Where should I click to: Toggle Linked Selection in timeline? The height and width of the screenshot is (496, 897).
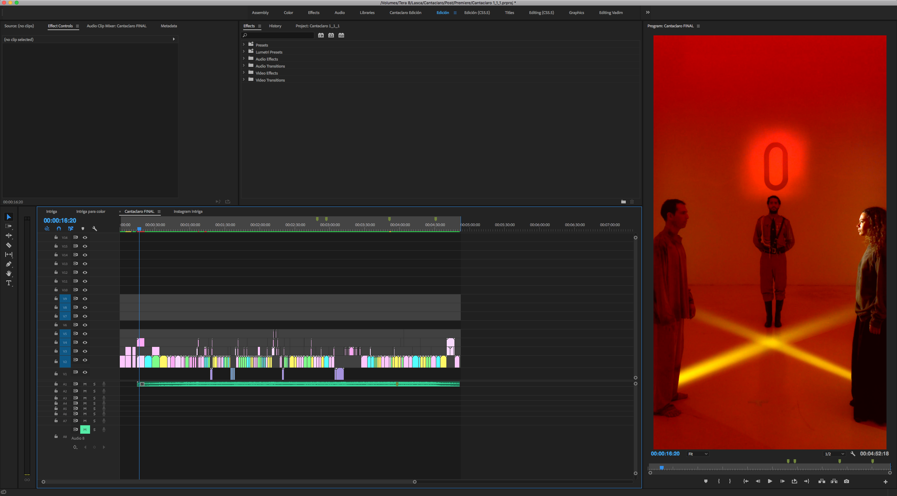[x=71, y=229]
